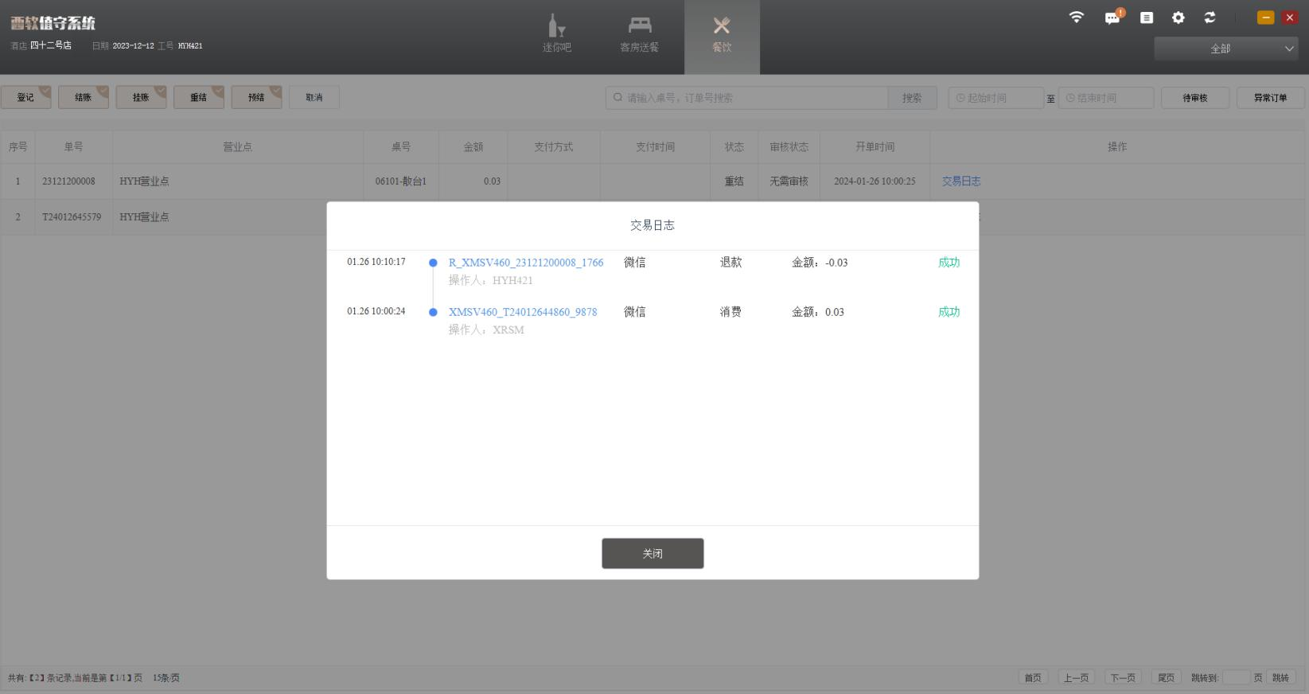Click the table or order number search field

[748, 98]
